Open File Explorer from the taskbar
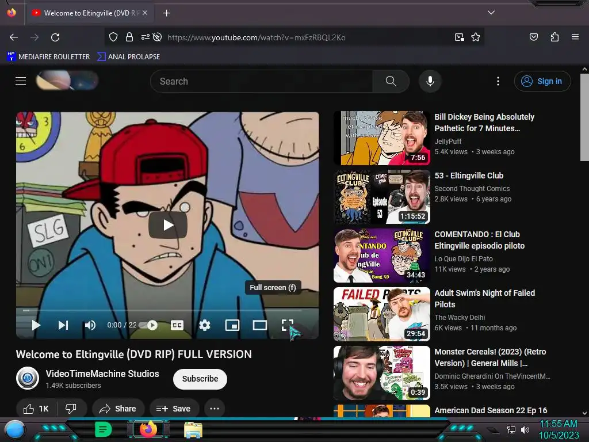This screenshot has height=442, width=589. (x=193, y=429)
